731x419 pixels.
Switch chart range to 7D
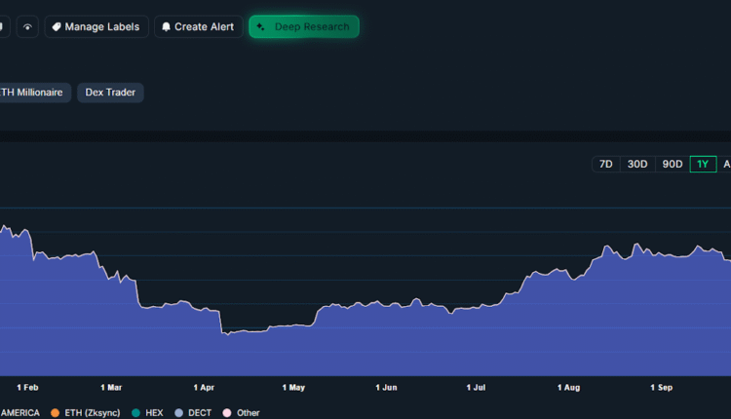[x=605, y=164]
